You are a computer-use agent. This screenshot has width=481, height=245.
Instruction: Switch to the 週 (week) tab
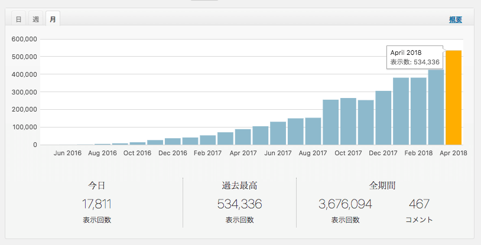coord(36,19)
